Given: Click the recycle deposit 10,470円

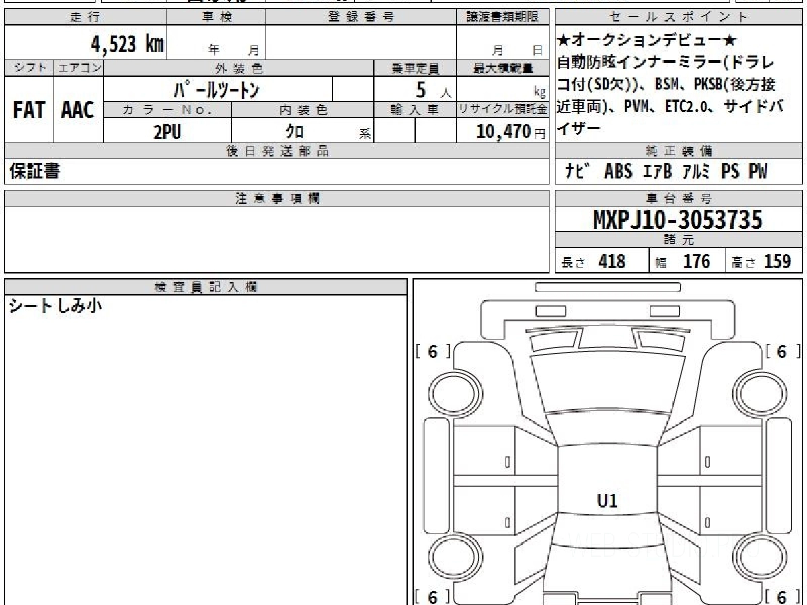Looking at the screenshot, I should [510, 131].
